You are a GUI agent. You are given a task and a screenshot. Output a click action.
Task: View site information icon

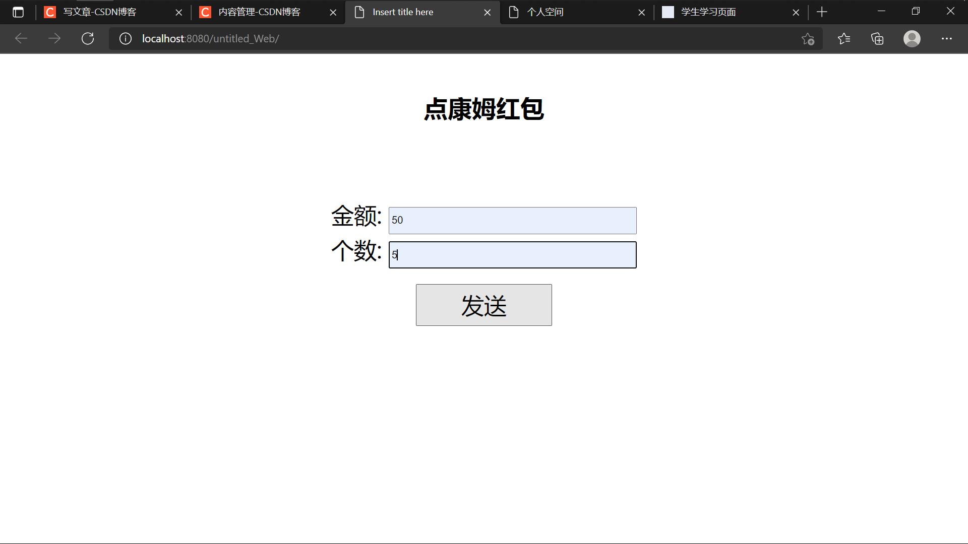click(126, 39)
